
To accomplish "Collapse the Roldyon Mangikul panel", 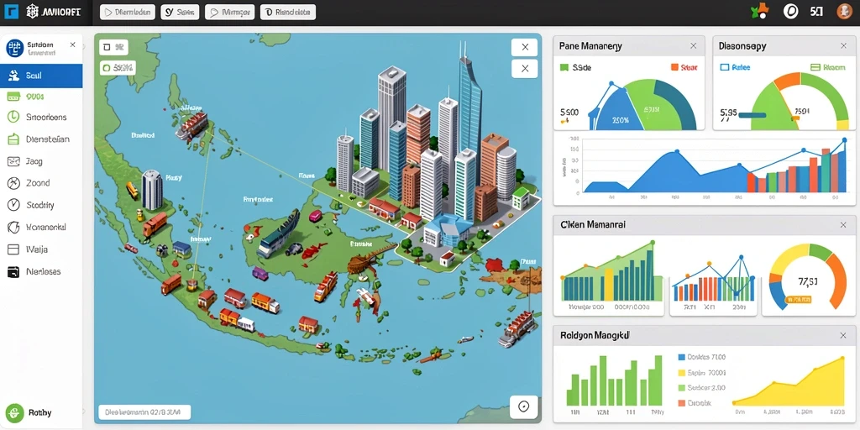I will pos(843,335).
